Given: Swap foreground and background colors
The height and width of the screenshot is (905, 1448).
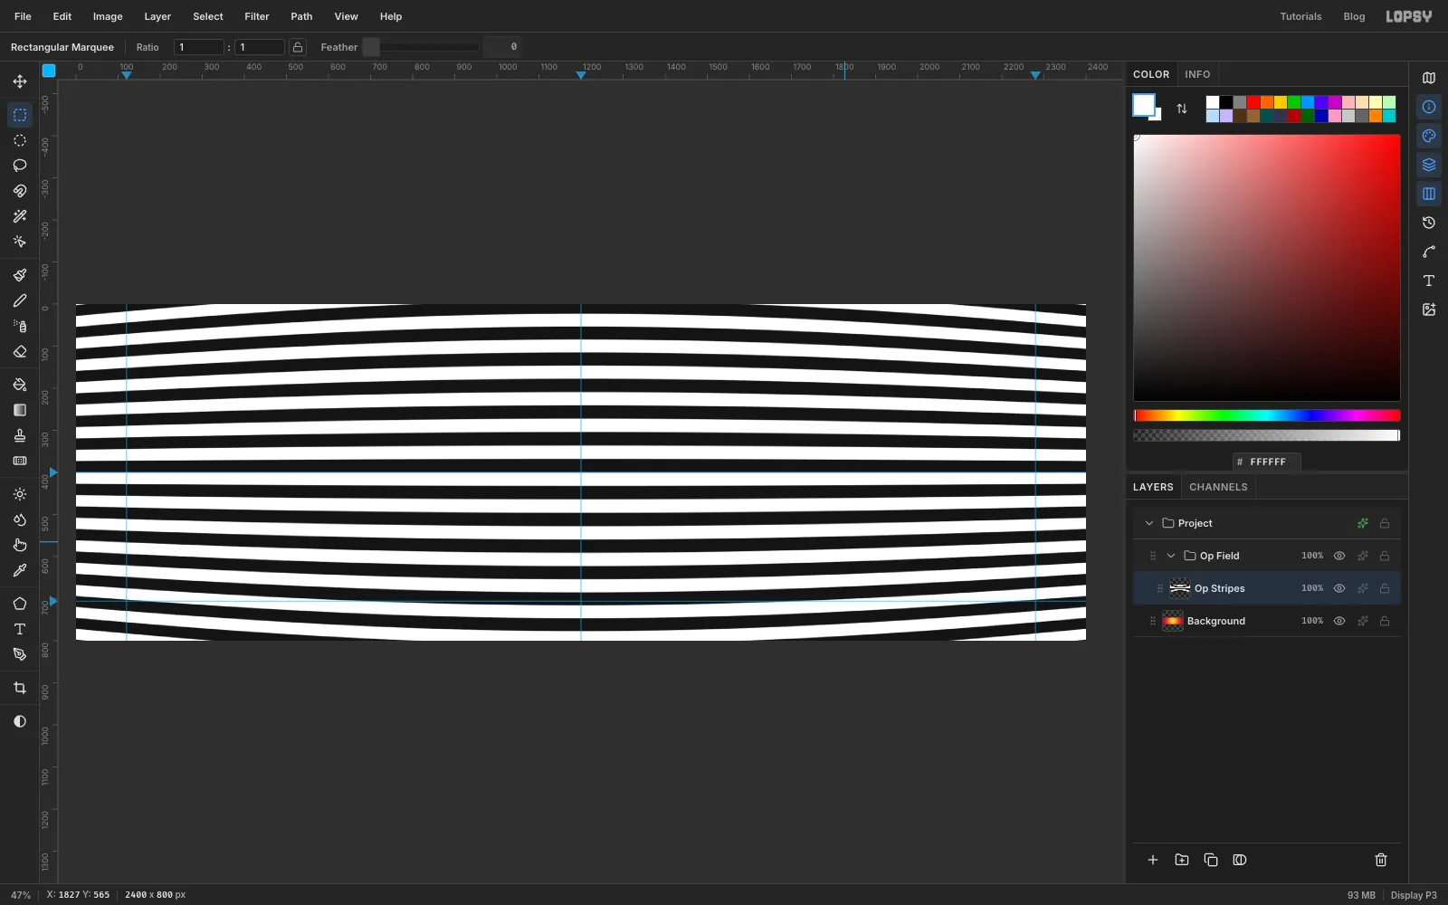Looking at the screenshot, I should pos(1182,109).
